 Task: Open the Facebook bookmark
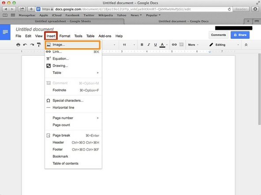point(72,15)
